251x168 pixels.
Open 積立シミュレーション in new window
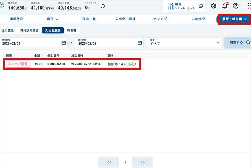184,6
